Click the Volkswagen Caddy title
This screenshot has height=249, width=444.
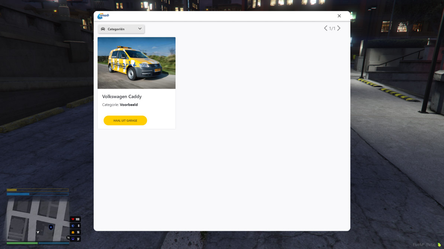[122, 96]
